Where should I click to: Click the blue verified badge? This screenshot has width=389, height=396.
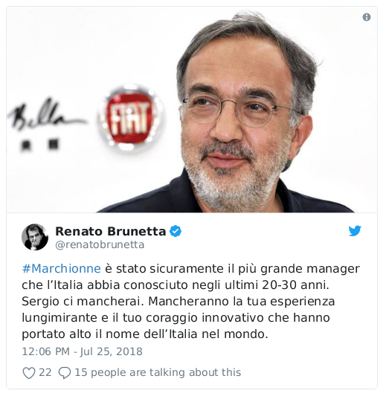coord(176,231)
